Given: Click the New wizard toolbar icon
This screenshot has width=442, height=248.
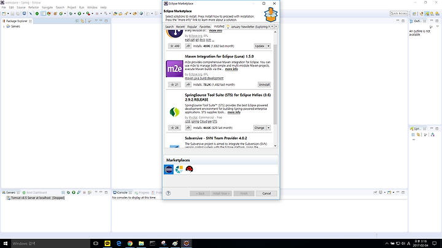Looking at the screenshot, I should coord(4,14).
